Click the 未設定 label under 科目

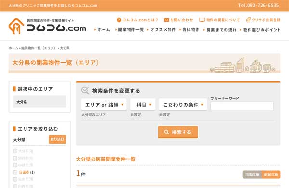point(136,115)
